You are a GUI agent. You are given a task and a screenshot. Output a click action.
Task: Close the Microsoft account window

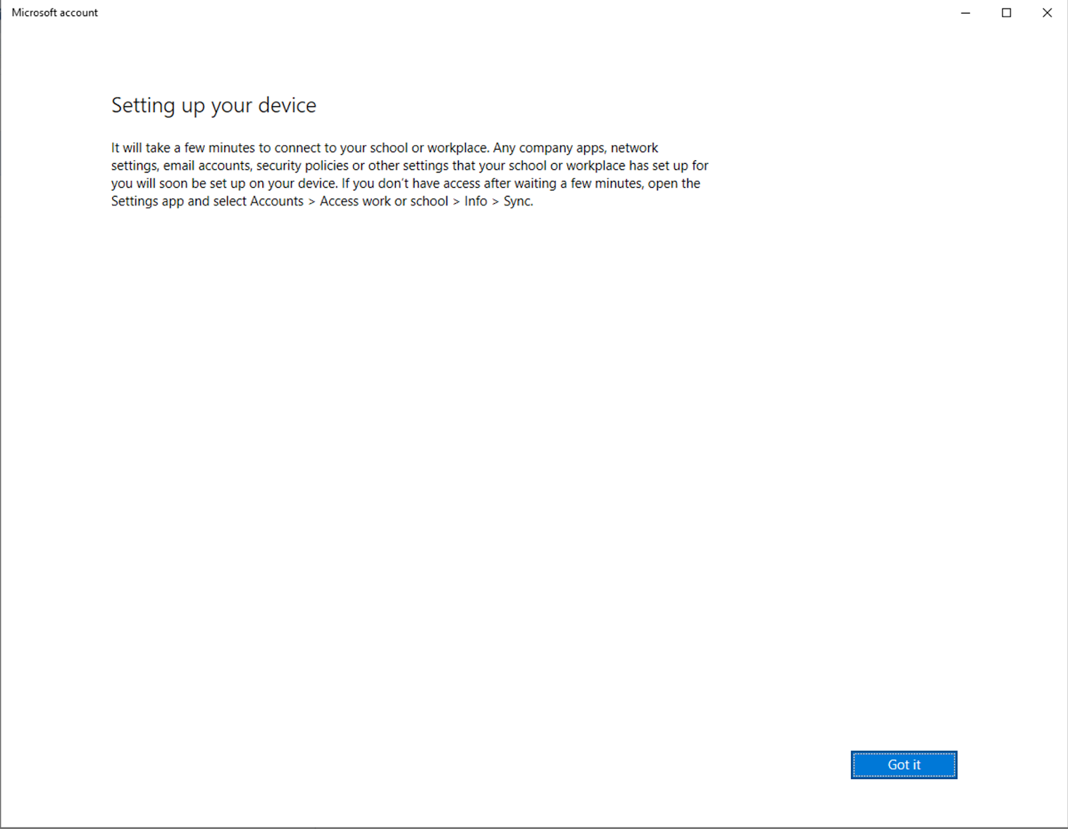click(1047, 13)
